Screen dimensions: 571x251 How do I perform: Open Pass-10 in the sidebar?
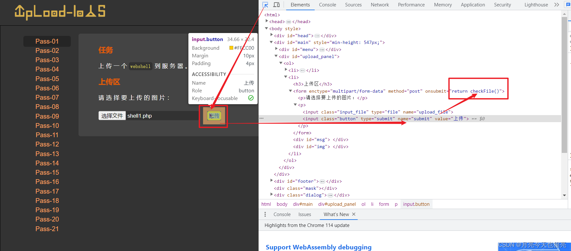click(47, 126)
